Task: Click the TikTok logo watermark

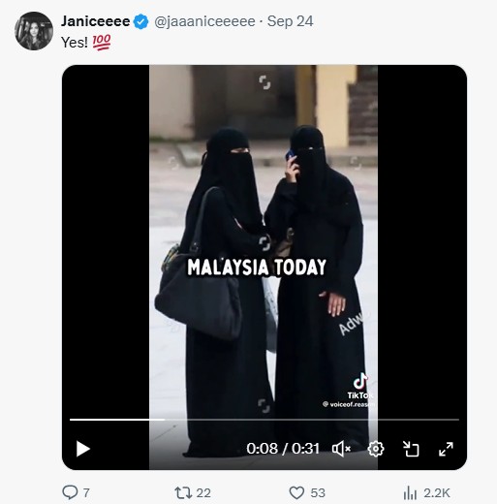Action: click(360, 386)
